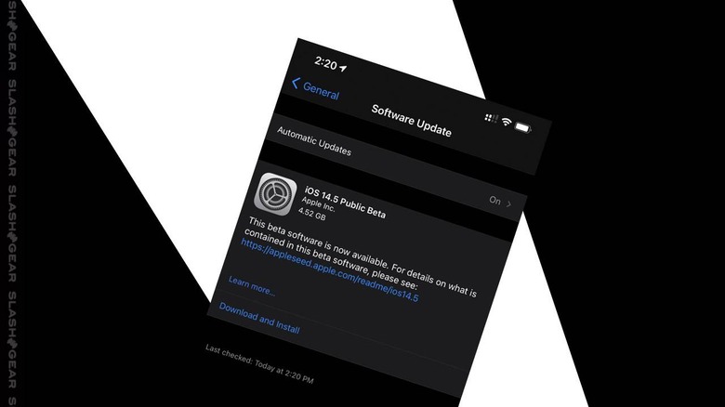
Task: Tap the On value for Automatic Updates
Action: point(494,200)
